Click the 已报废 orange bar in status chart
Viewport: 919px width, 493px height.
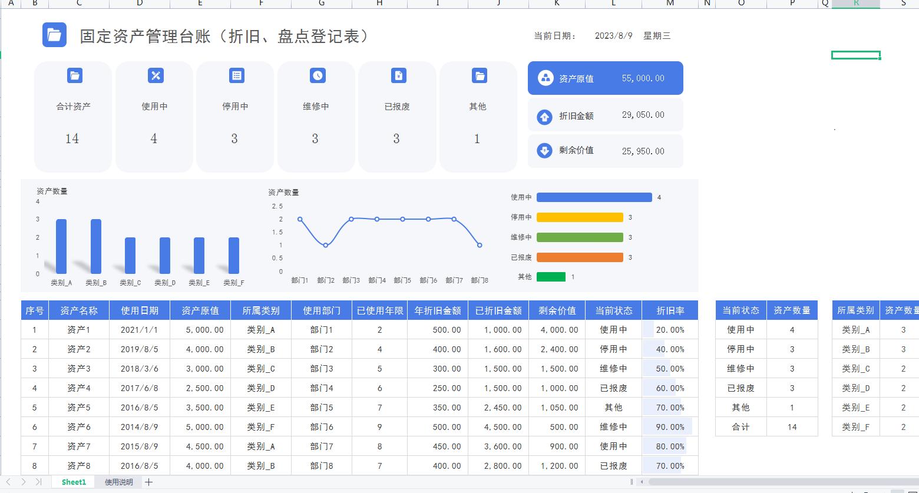pyautogui.click(x=580, y=257)
